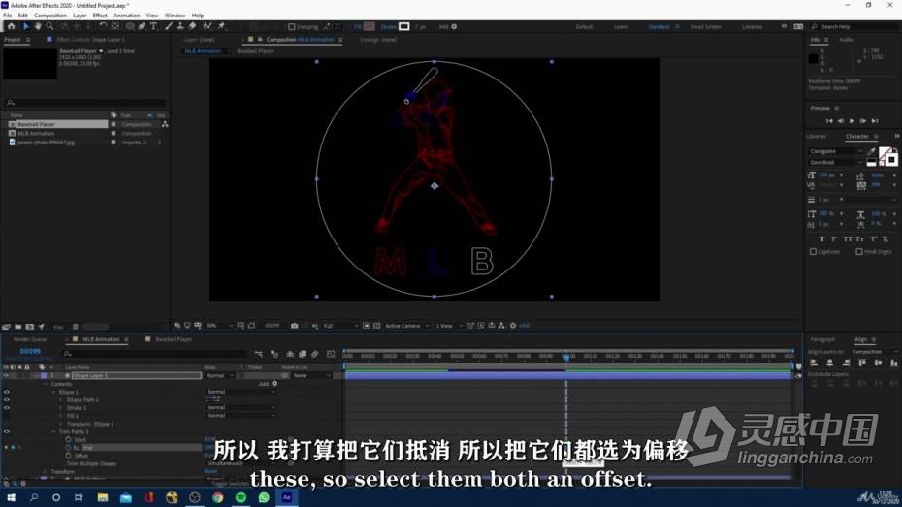Image resolution: width=902 pixels, height=507 pixels.
Task: Open the Composition menu
Action: pyautogui.click(x=50, y=16)
